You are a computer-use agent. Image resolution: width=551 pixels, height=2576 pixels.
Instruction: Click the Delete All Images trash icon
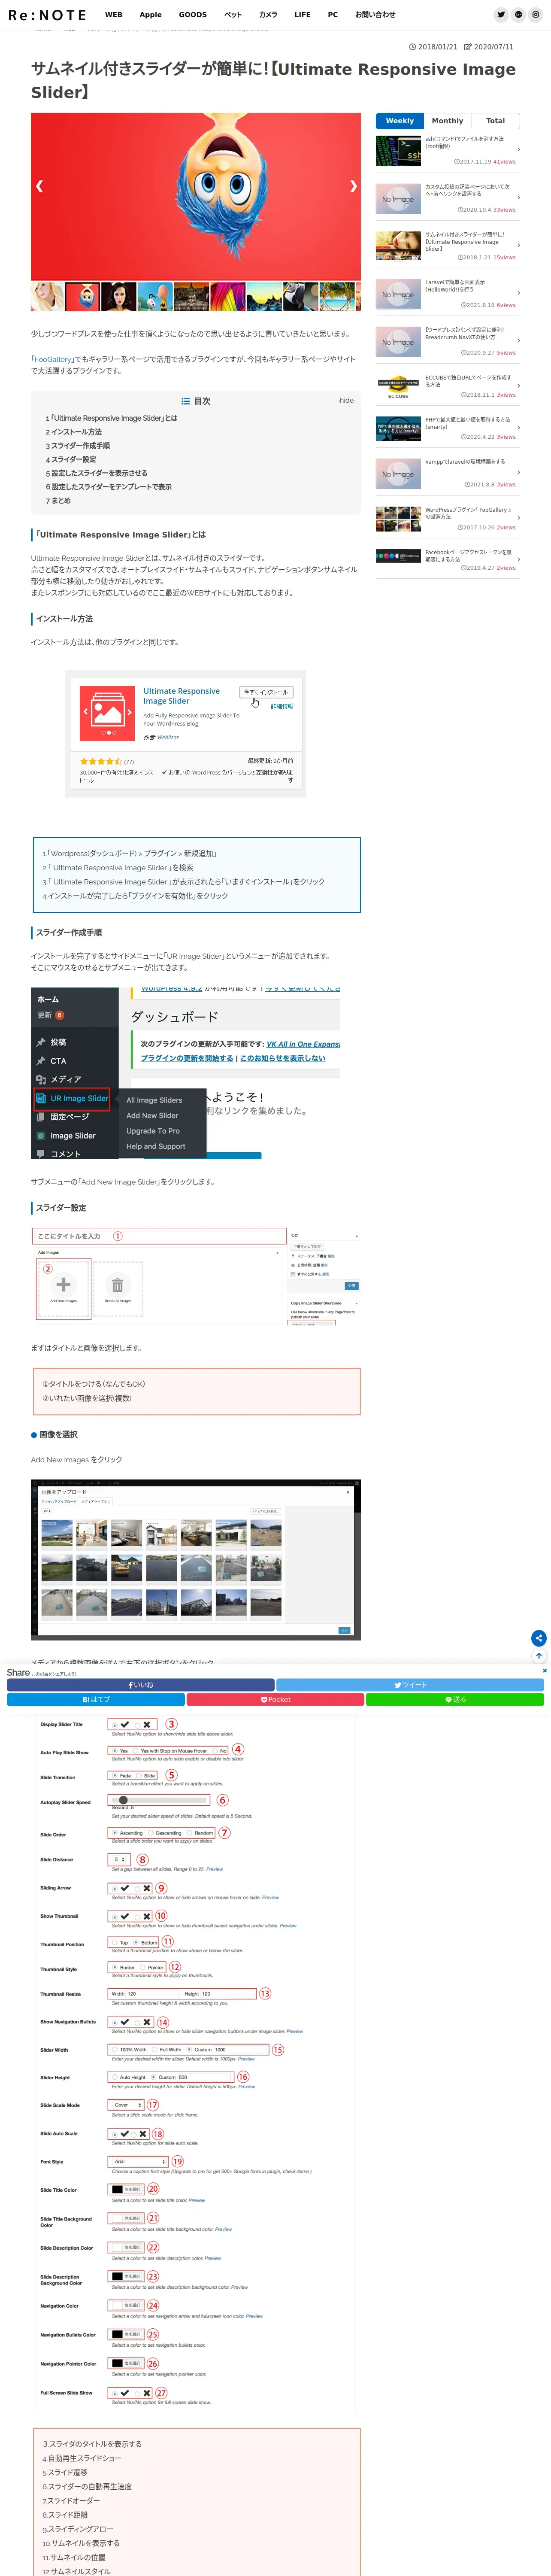click(117, 1286)
